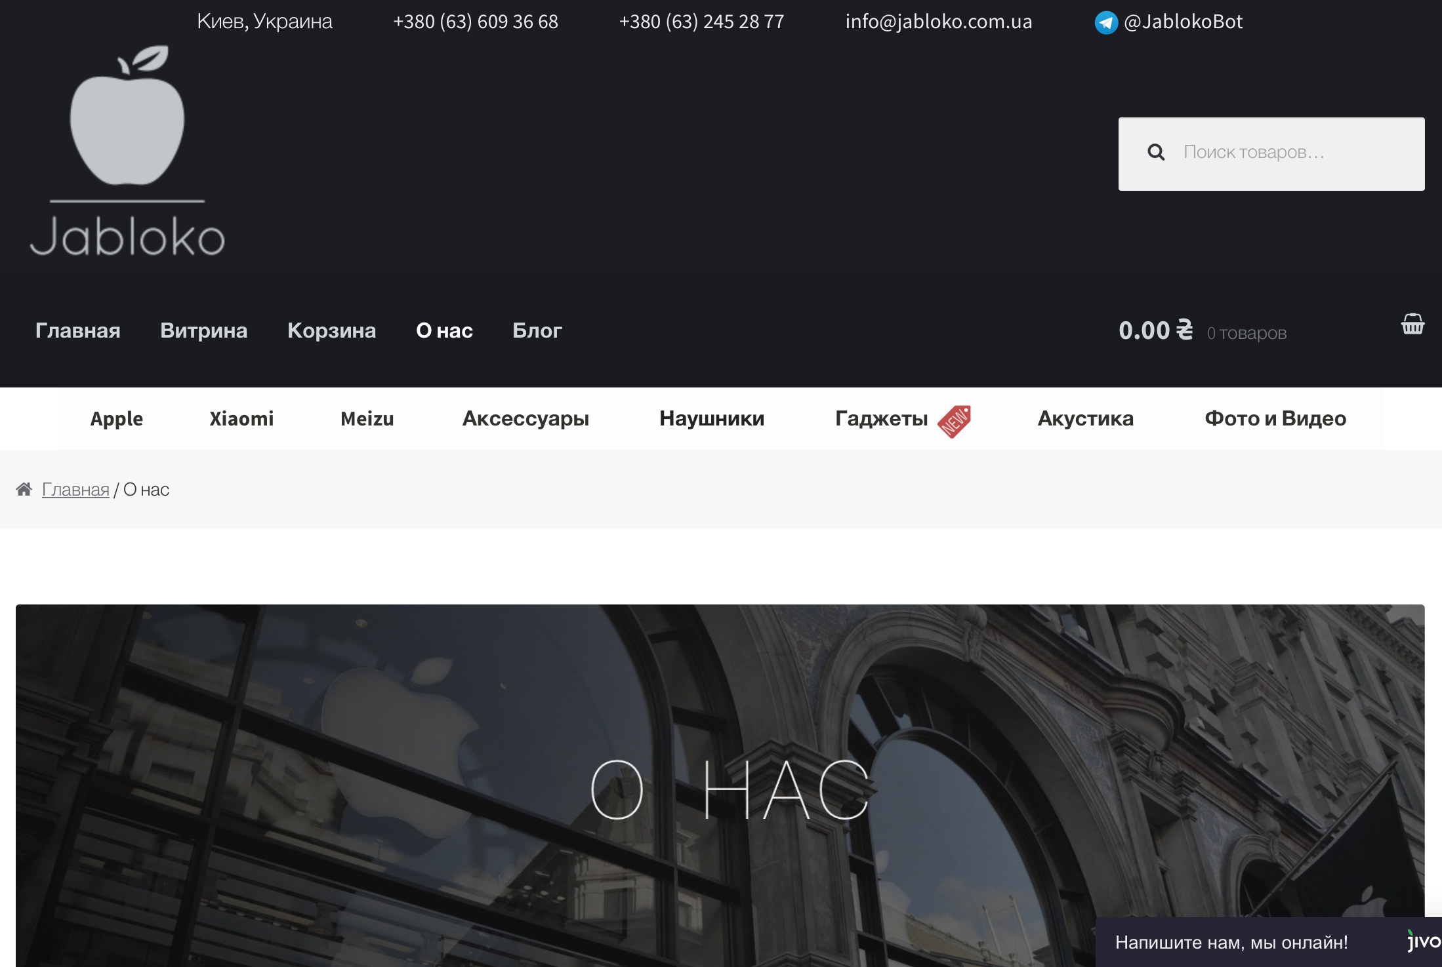Click the Jabloko apple logo
The image size is (1442, 967).
click(127, 151)
